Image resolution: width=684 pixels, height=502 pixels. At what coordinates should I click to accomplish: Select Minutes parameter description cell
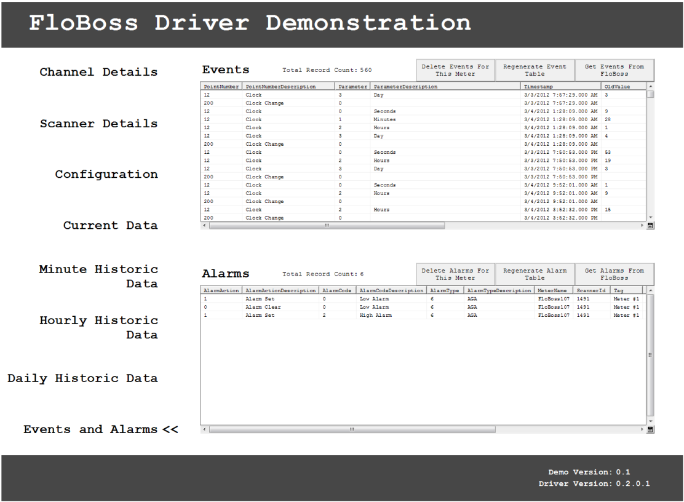[x=385, y=119]
